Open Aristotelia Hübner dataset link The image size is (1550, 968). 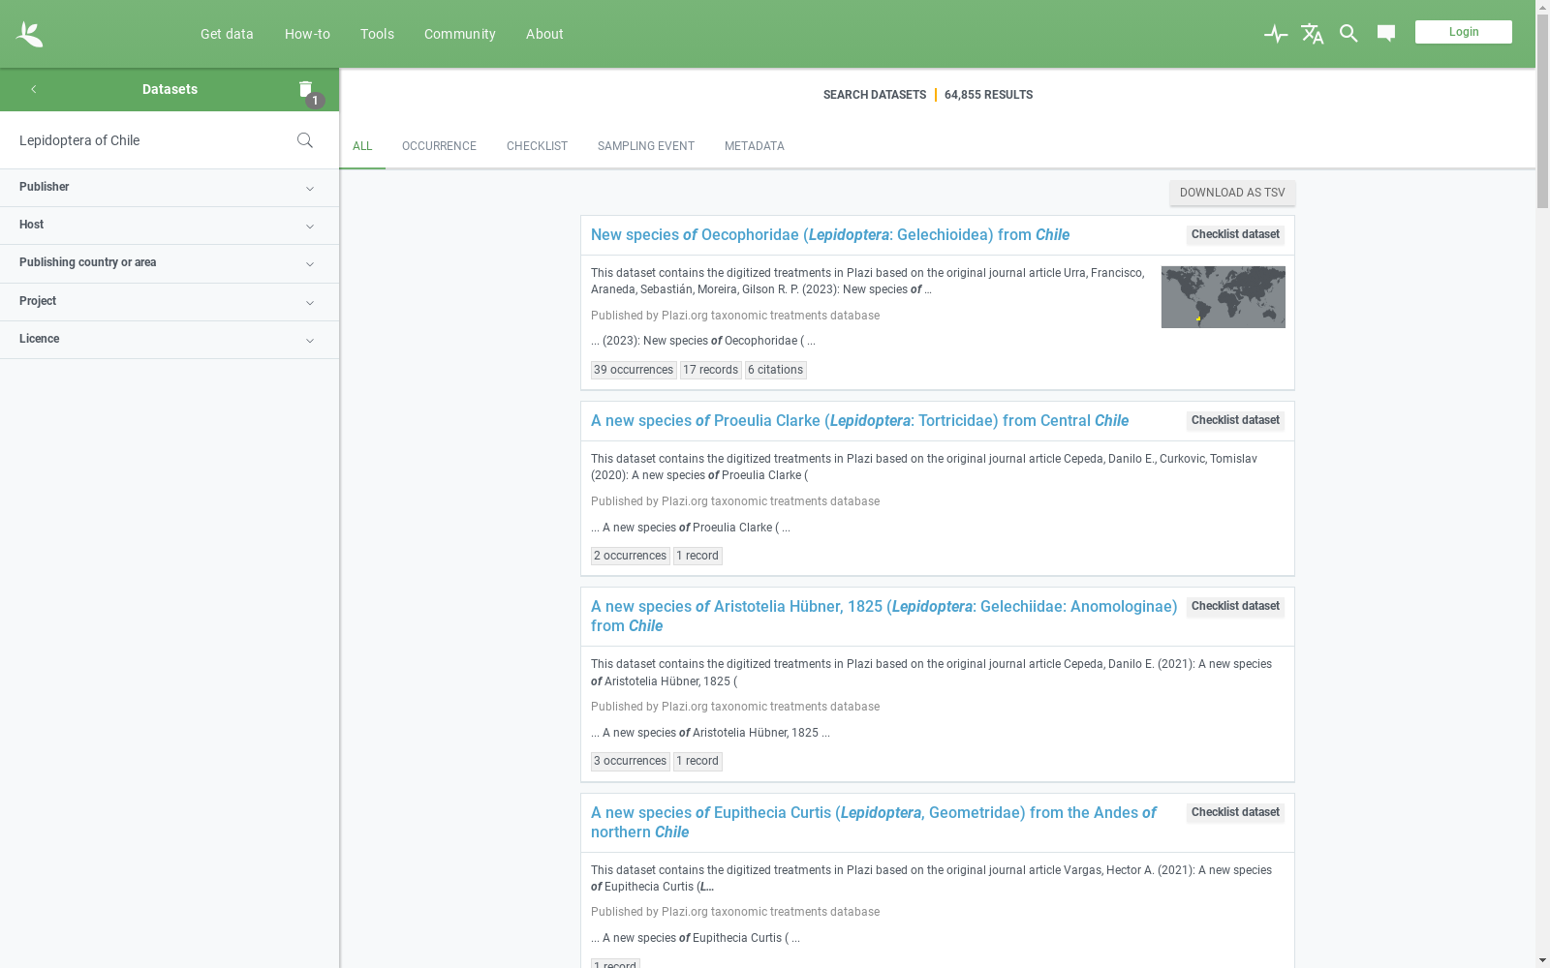point(884,617)
